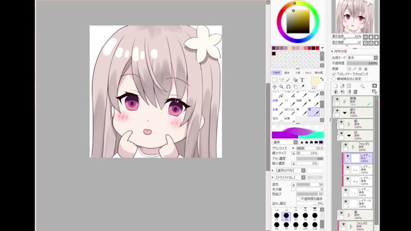The height and width of the screenshot is (231, 411).
Task: Zoom in with the plus button in navigator
Action: click(371, 37)
